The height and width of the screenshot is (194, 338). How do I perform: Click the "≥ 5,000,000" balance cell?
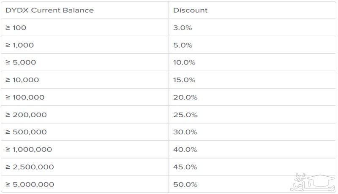pyautogui.click(x=30, y=184)
